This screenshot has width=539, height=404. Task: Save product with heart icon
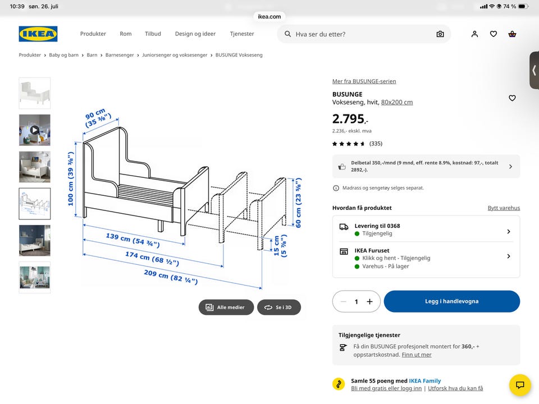click(x=512, y=98)
